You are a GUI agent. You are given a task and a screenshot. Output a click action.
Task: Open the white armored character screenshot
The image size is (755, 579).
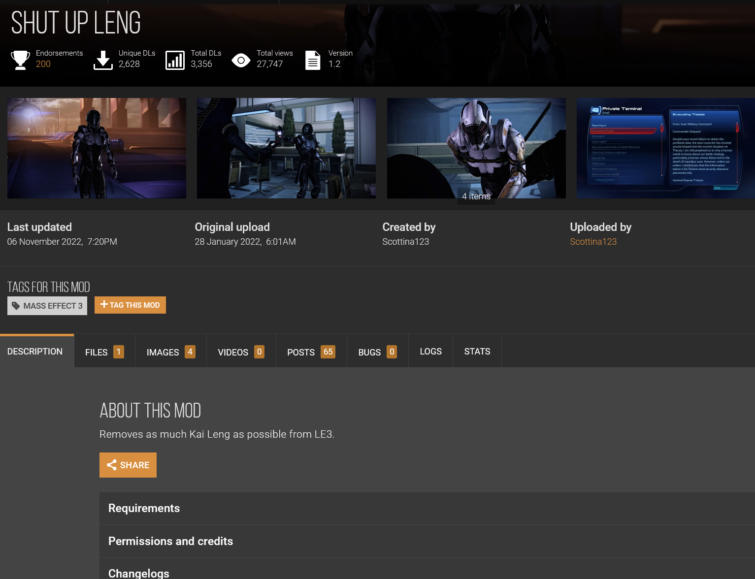coord(476,148)
